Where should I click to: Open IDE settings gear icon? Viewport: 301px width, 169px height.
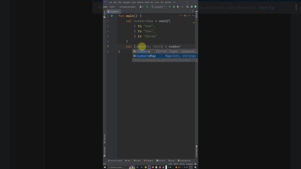tap(191, 7)
